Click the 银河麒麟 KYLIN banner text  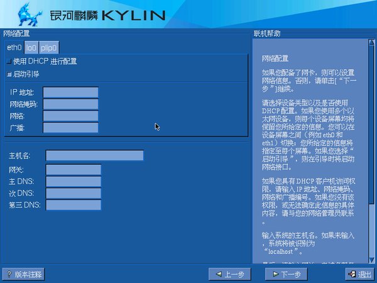pos(107,15)
